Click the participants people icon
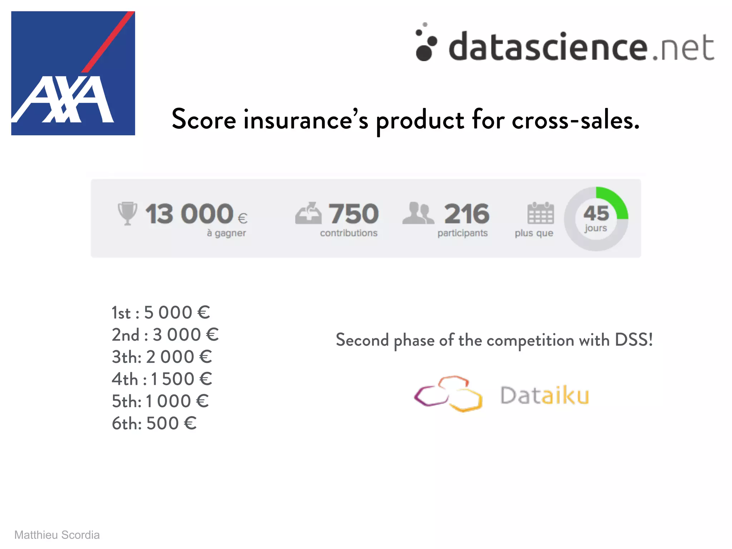Image resolution: width=732 pixels, height=549 pixels. click(418, 213)
